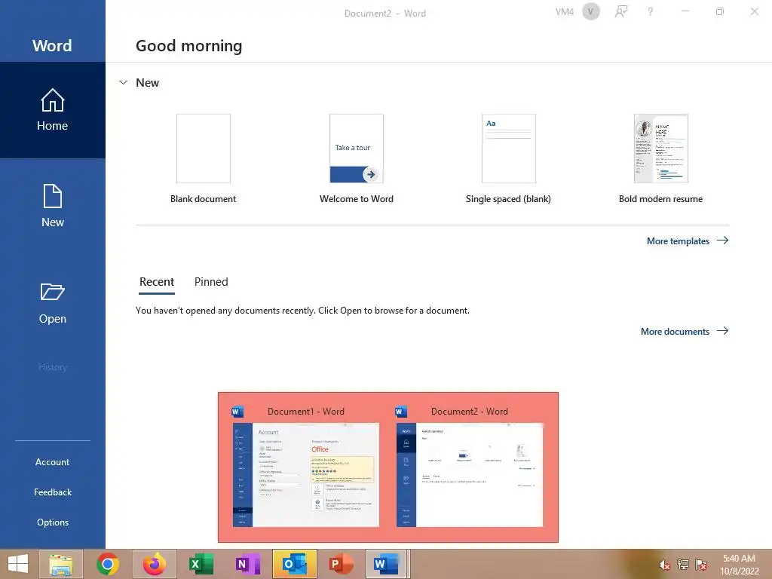Open Outlook from taskbar
Image resolution: width=772 pixels, height=579 pixels.
click(295, 564)
